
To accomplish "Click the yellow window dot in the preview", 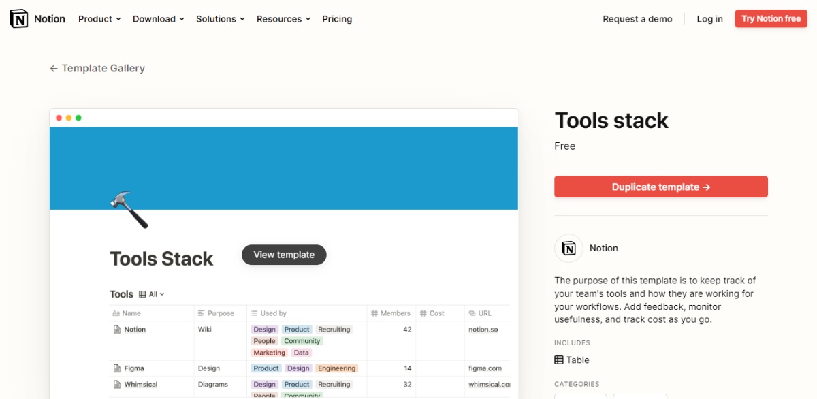I will point(69,118).
